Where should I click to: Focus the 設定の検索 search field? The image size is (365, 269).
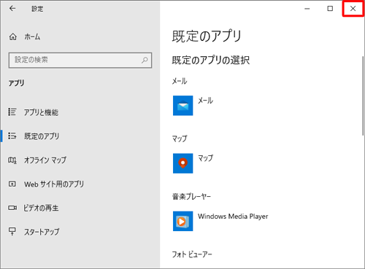(x=80, y=60)
